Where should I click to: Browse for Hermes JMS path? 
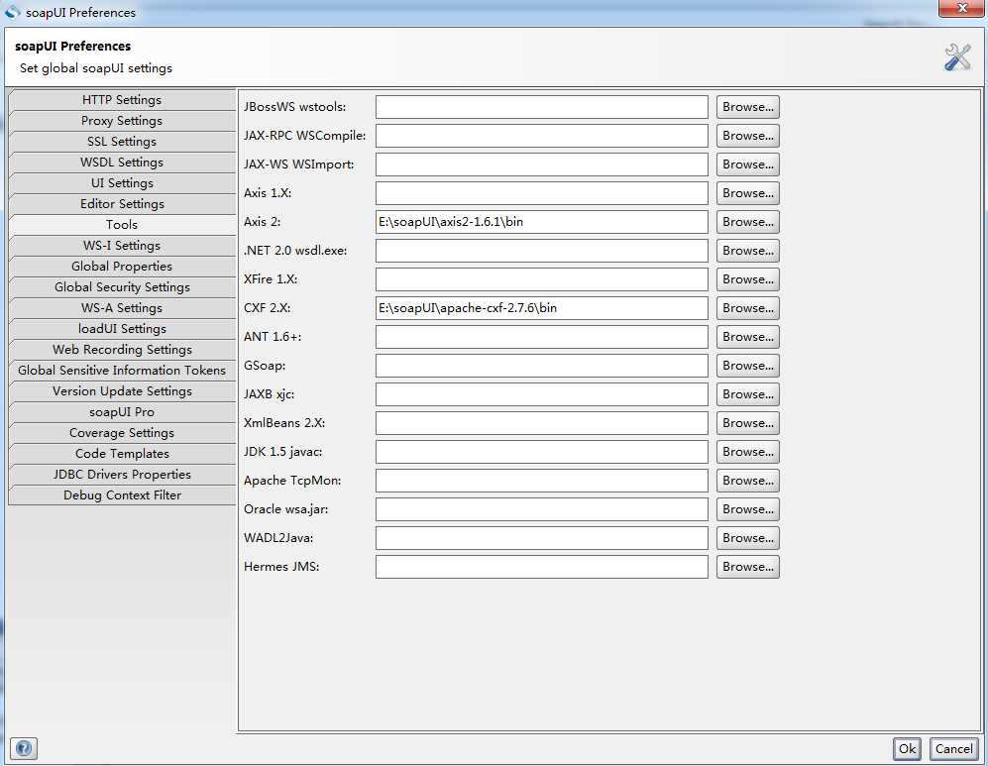pos(748,567)
